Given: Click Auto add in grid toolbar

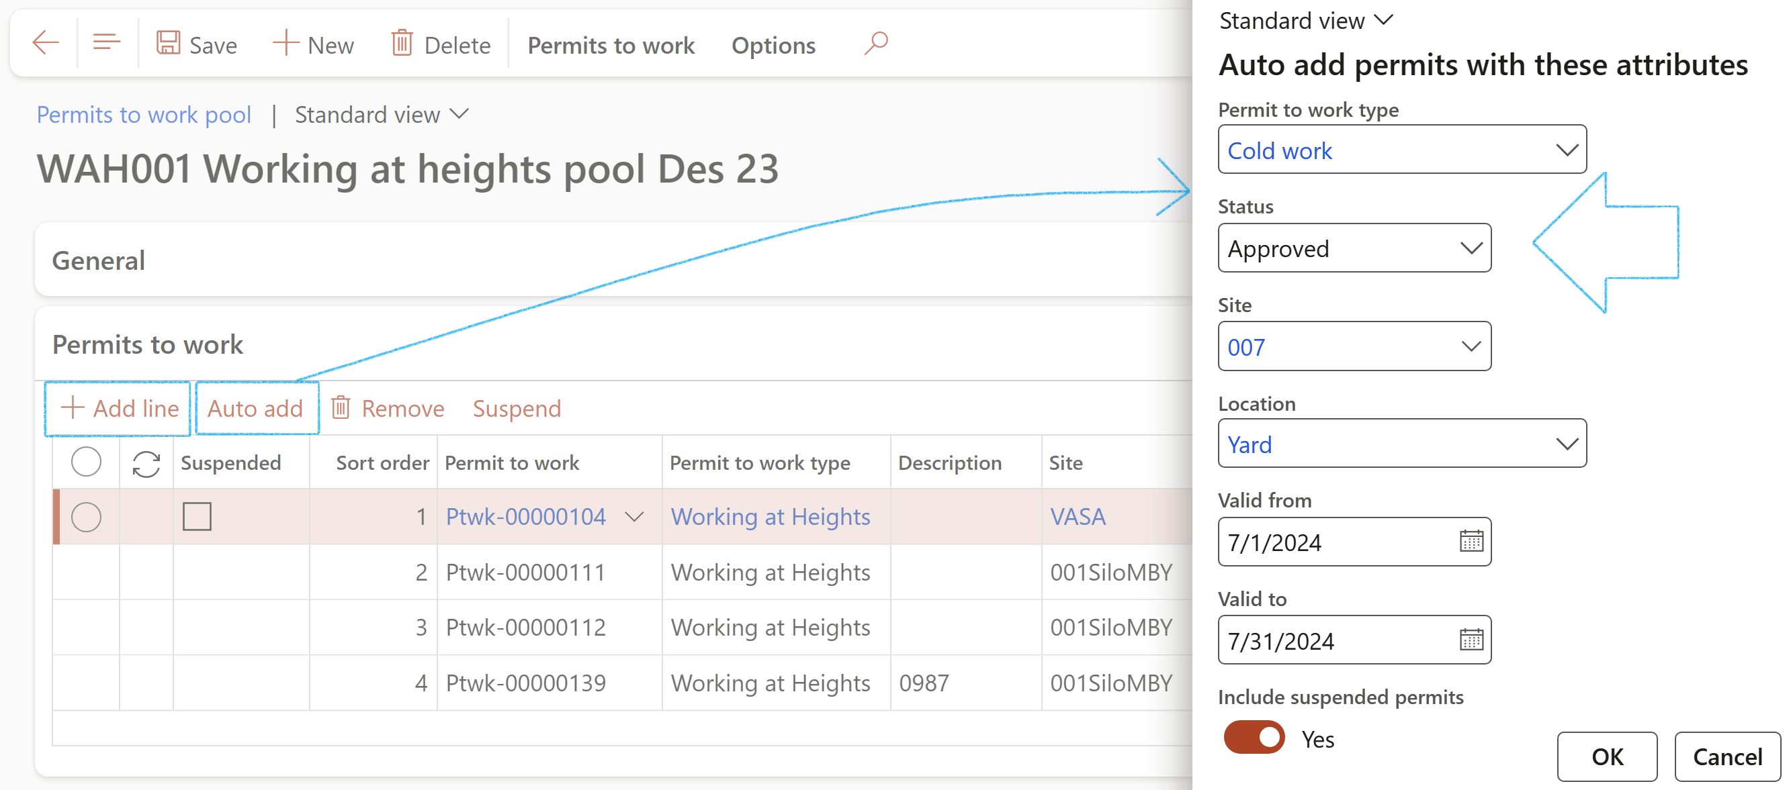Looking at the screenshot, I should tap(256, 408).
